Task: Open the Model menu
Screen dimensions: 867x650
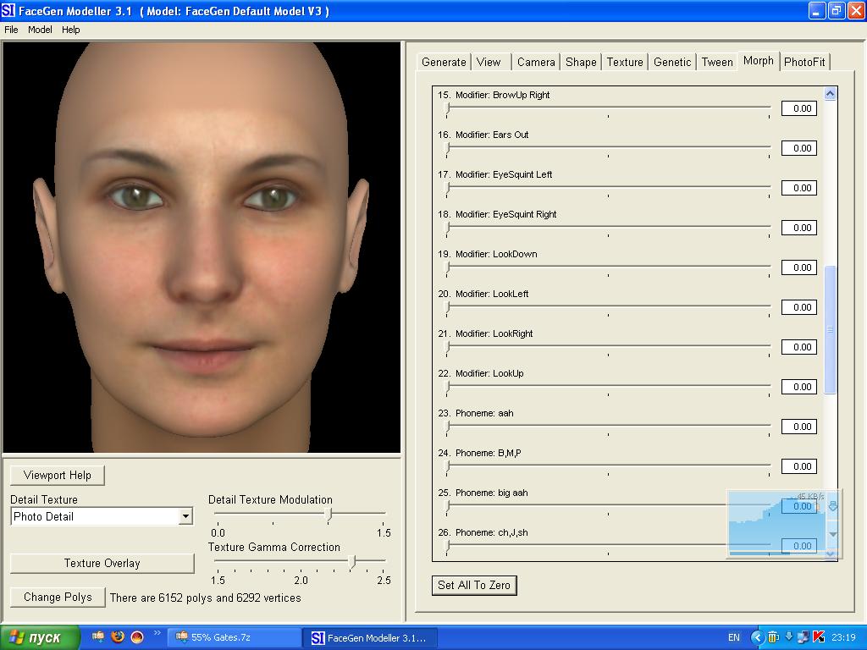Action: (x=40, y=30)
